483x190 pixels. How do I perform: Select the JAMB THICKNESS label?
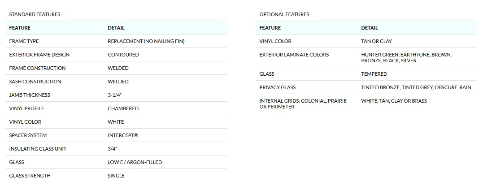(x=30, y=95)
